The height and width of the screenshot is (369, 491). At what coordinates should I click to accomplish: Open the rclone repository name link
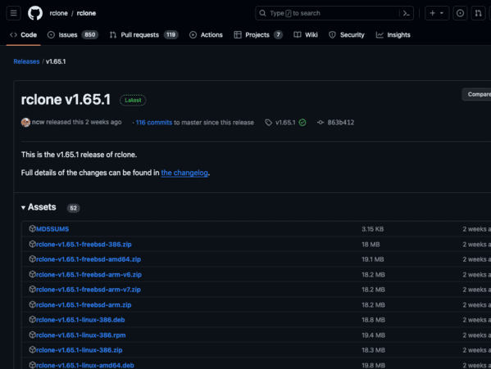tap(86, 13)
